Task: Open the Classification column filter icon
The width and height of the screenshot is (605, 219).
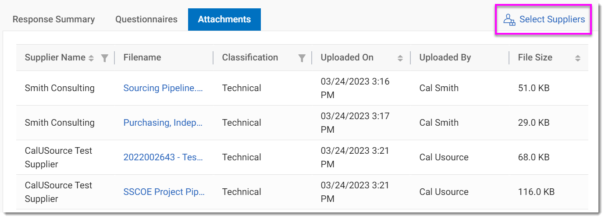Action: (x=302, y=58)
